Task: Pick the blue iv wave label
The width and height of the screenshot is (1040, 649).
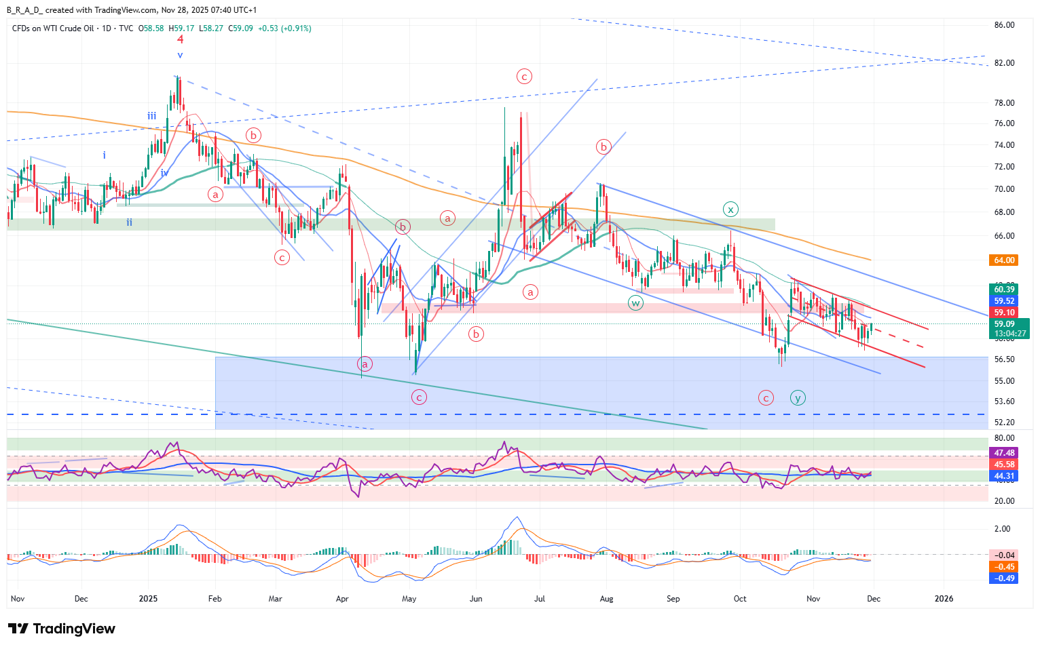Action: tap(164, 173)
